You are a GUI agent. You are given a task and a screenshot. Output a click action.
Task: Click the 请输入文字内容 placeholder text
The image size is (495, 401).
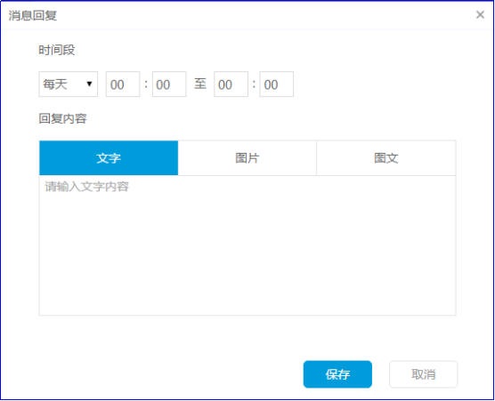(x=86, y=187)
